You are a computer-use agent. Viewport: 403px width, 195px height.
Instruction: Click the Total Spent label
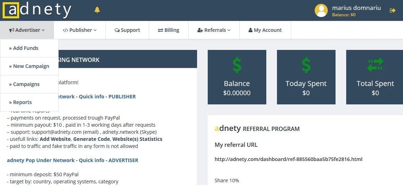[375, 84]
